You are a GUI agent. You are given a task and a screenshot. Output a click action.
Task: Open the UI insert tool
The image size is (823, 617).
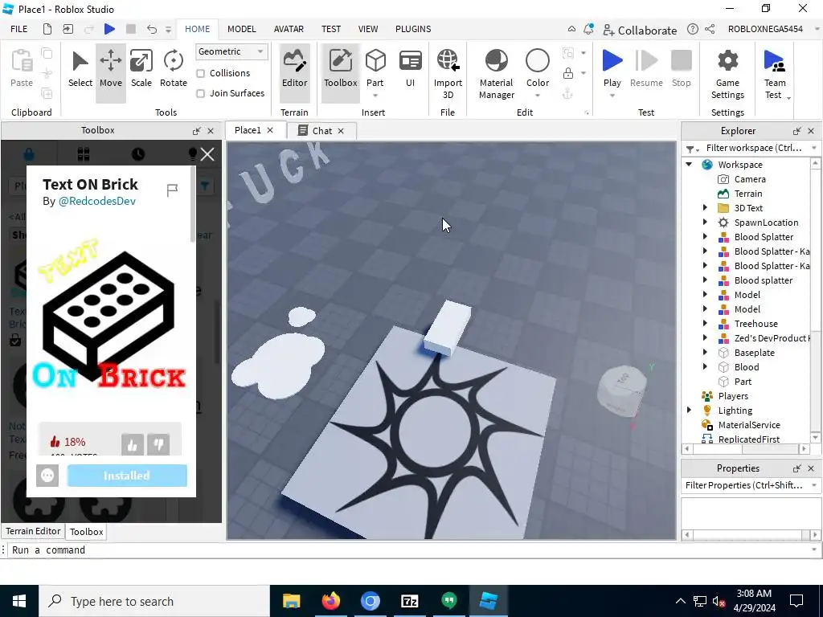tap(410, 69)
